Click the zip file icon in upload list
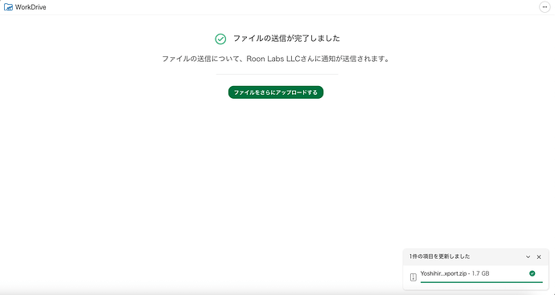The height and width of the screenshot is (295, 555). click(413, 277)
